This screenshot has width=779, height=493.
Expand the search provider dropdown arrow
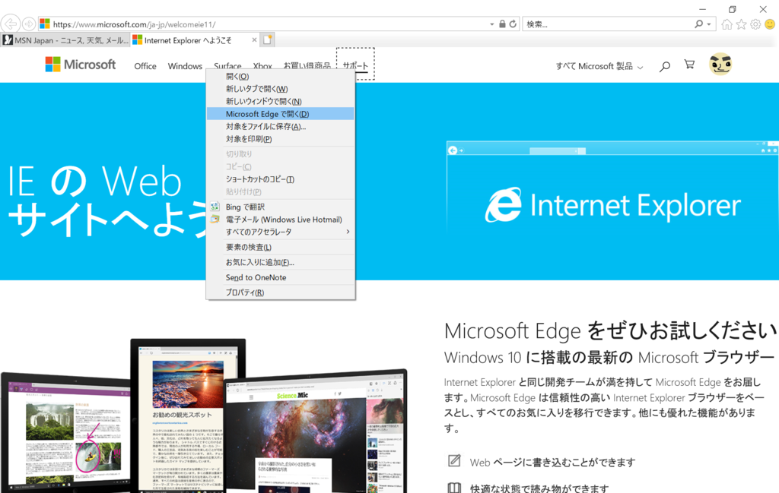(709, 24)
